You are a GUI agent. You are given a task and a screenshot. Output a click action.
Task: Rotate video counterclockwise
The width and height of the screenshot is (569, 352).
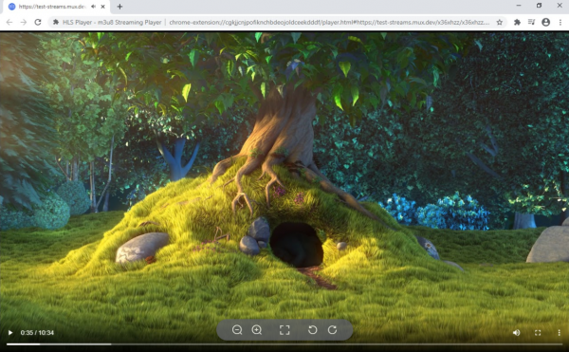312,330
